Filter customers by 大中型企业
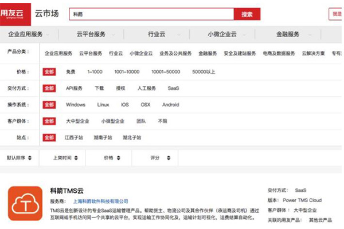The height and width of the screenshot is (229, 344). click(x=77, y=121)
